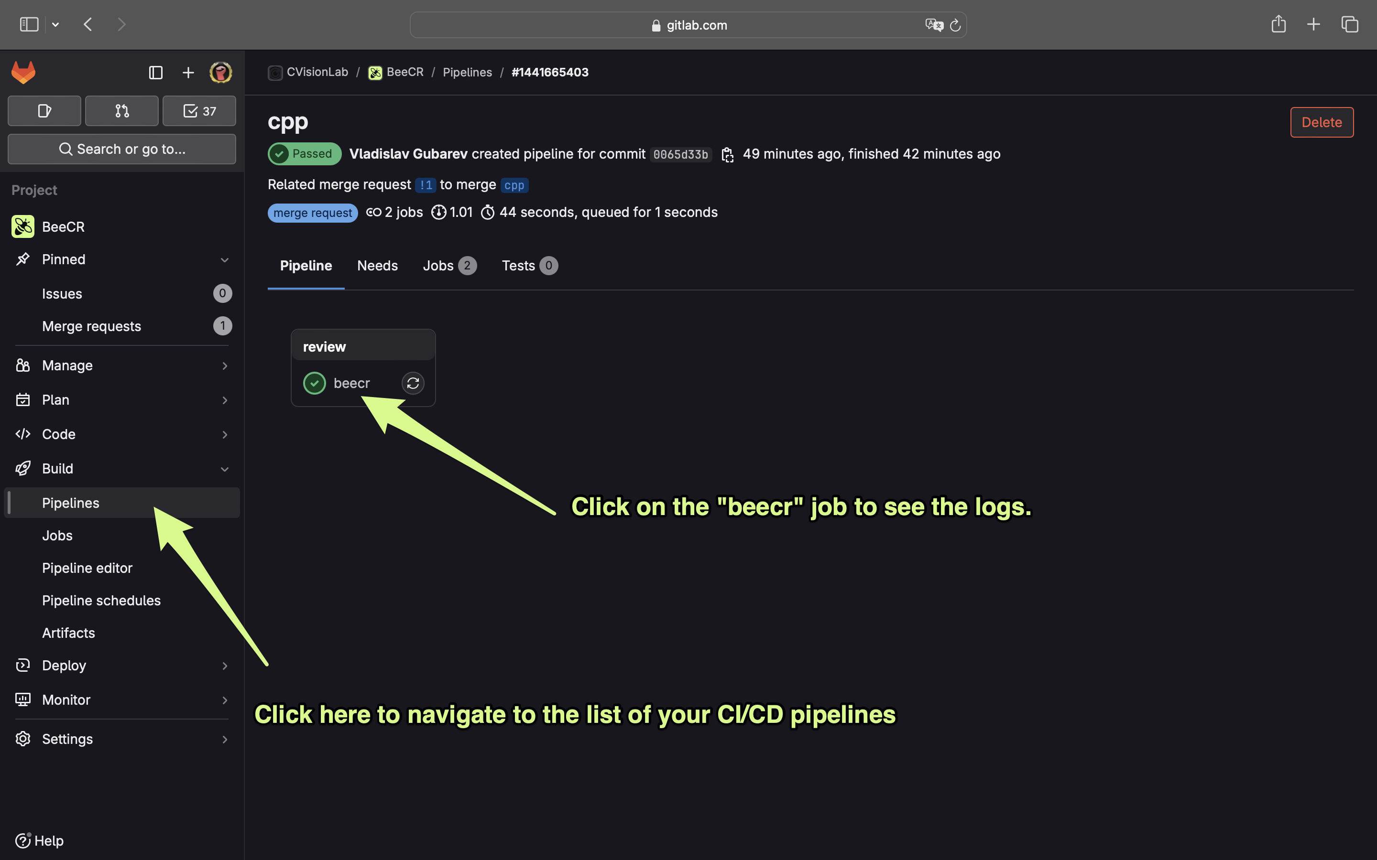Image resolution: width=1377 pixels, height=860 pixels.
Task: Open the Create new plus menu in the sidebar
Action: pos(188,73)
